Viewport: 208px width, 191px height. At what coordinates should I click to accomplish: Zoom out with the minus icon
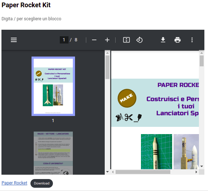point(94,40)
